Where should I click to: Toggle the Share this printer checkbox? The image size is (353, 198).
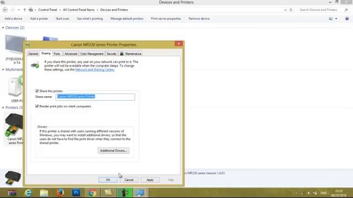tap(37, 91)
